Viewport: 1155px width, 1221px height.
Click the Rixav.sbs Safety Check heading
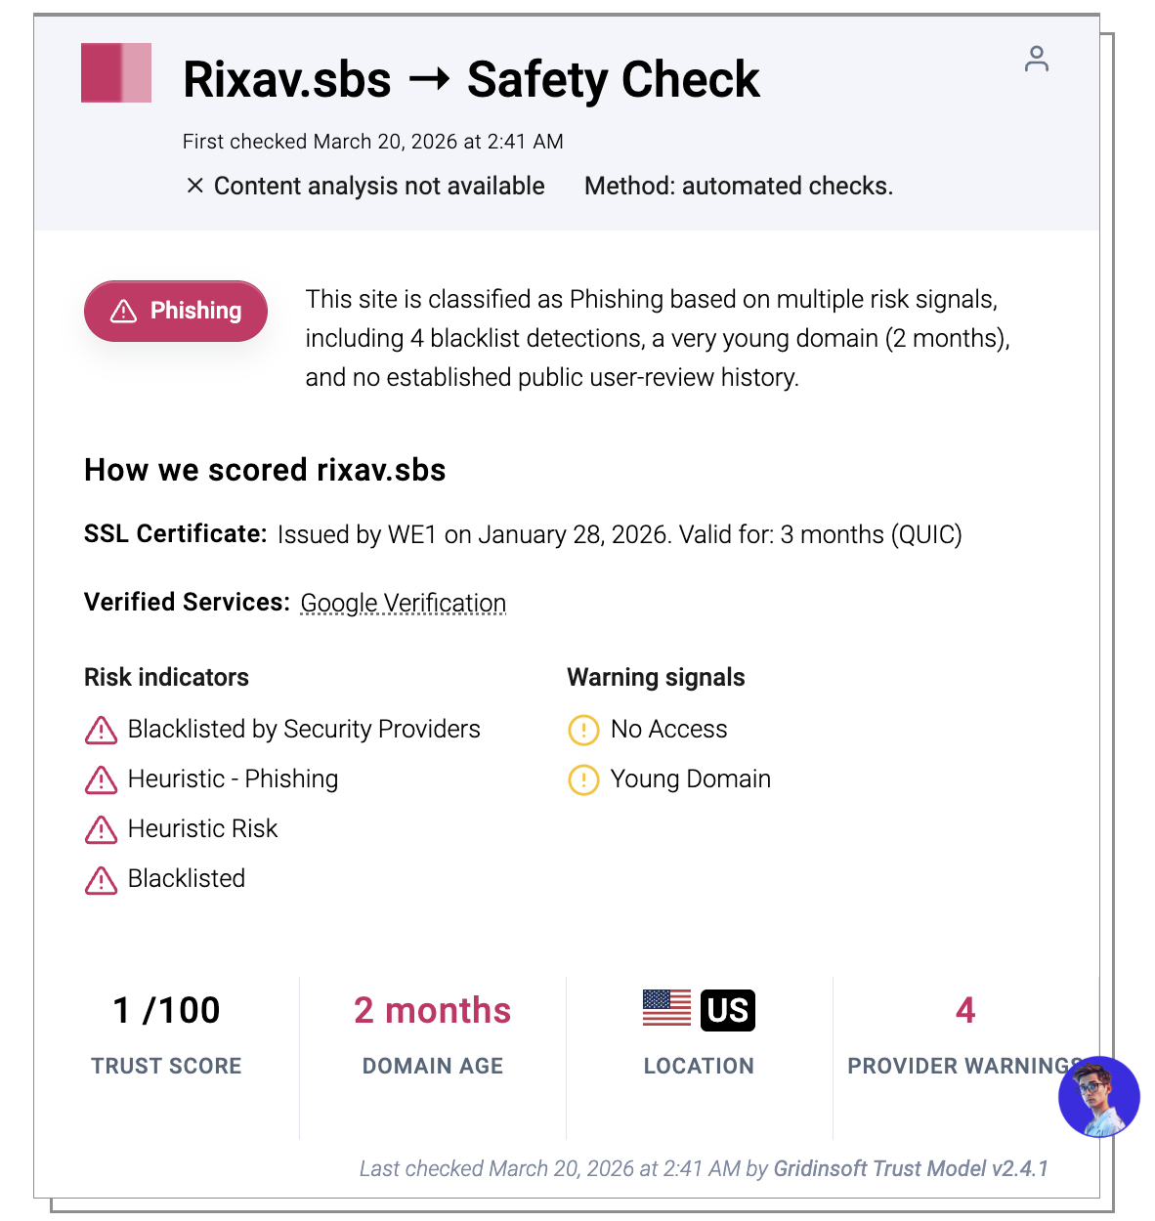(471, 79)
